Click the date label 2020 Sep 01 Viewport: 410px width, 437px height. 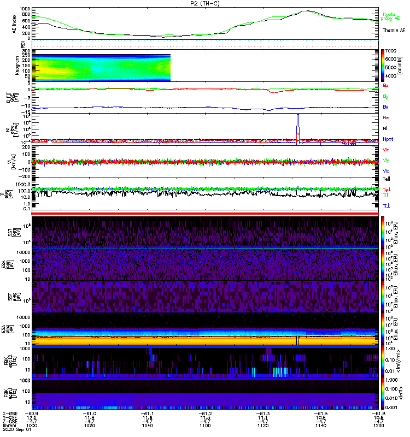[17, 430]
